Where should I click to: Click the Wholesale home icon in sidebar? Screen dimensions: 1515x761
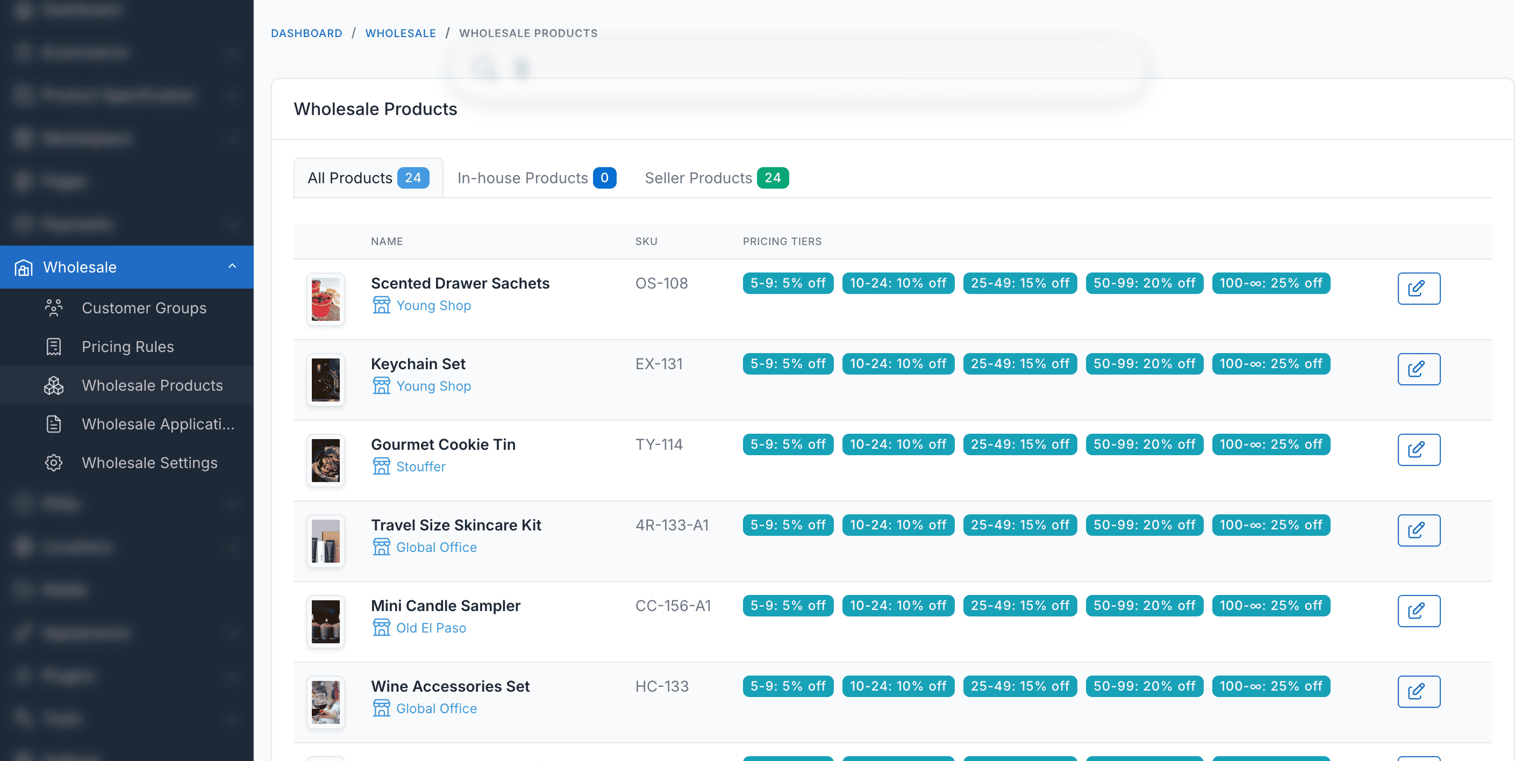click(24, 267)
